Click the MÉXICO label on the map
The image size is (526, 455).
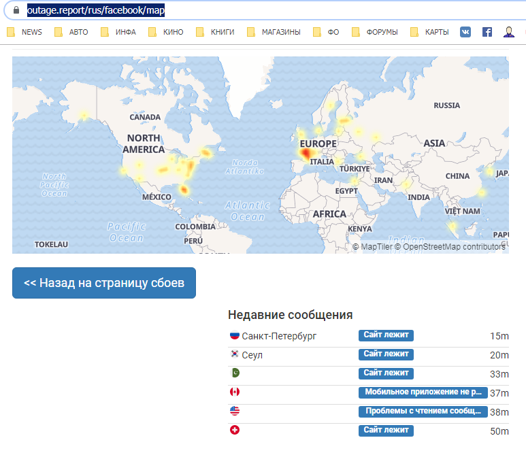tap(157, 197)
